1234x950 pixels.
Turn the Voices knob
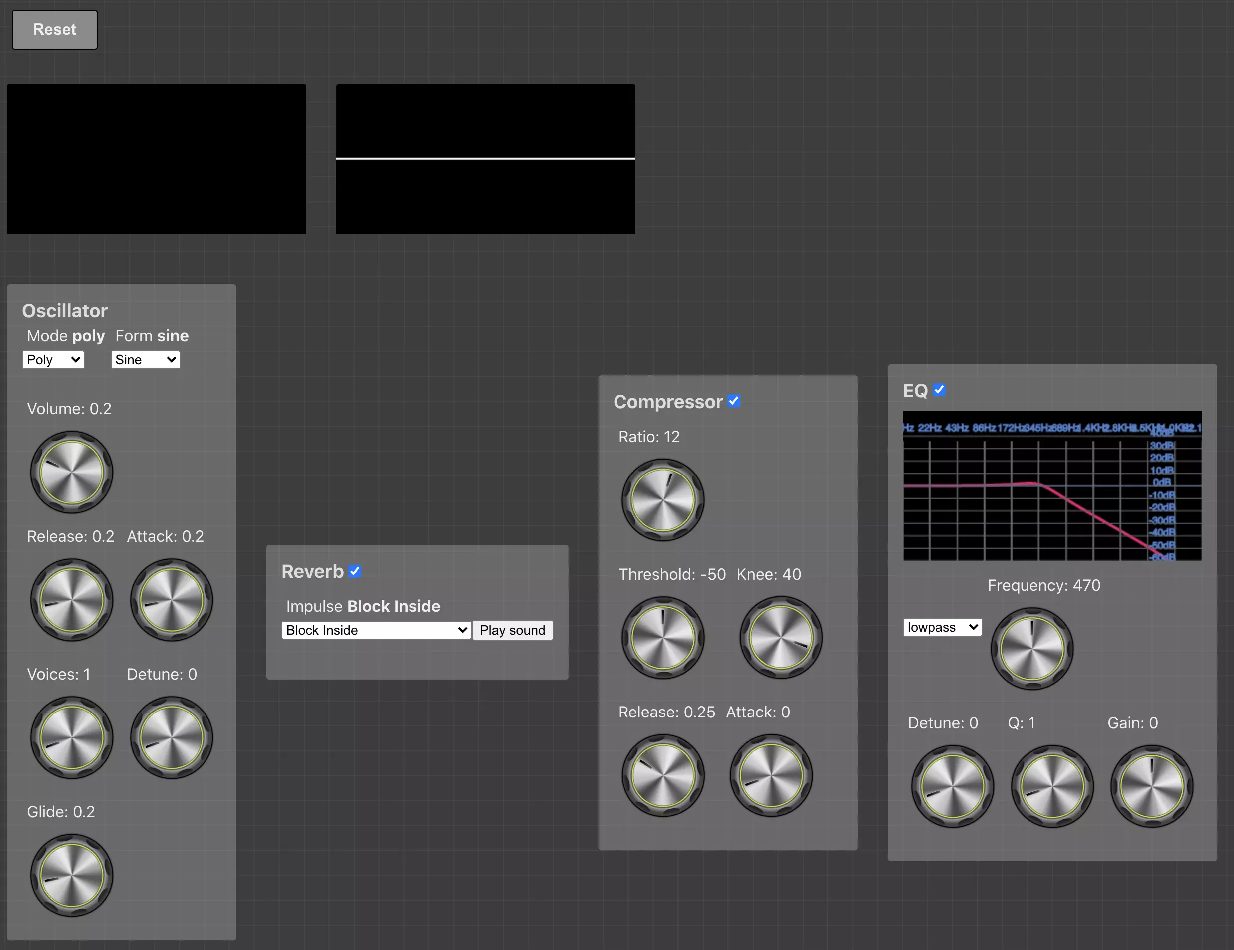[x=72, y=737]
